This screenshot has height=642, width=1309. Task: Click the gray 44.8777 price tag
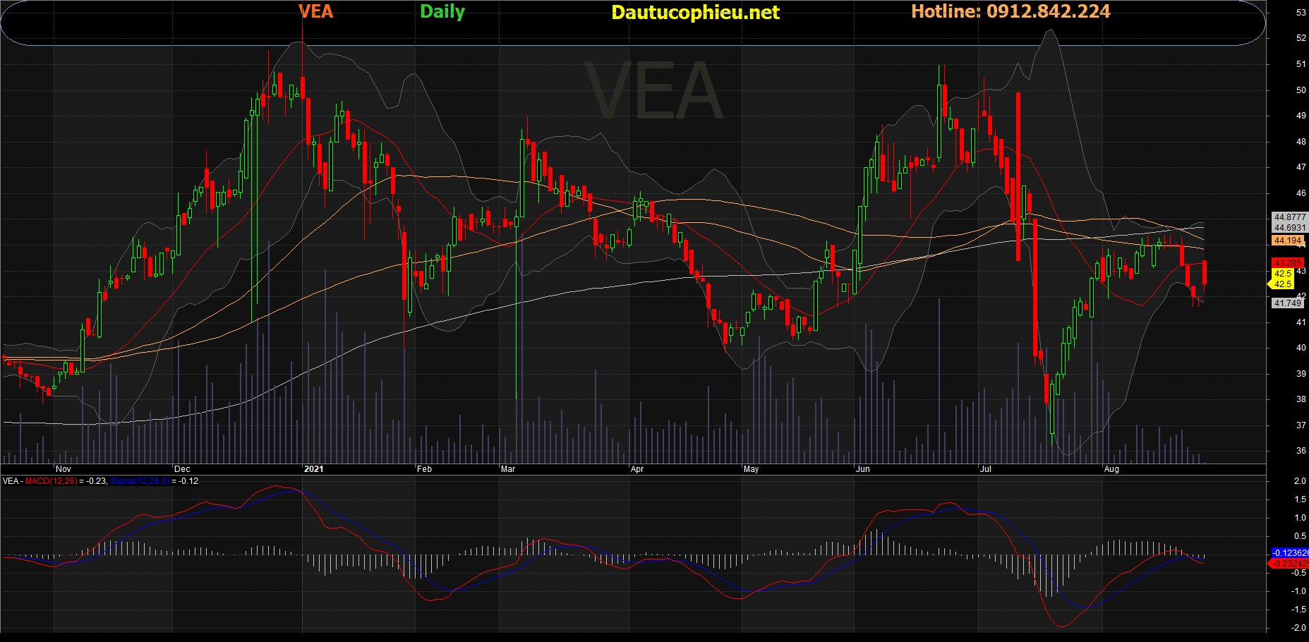1289,217
